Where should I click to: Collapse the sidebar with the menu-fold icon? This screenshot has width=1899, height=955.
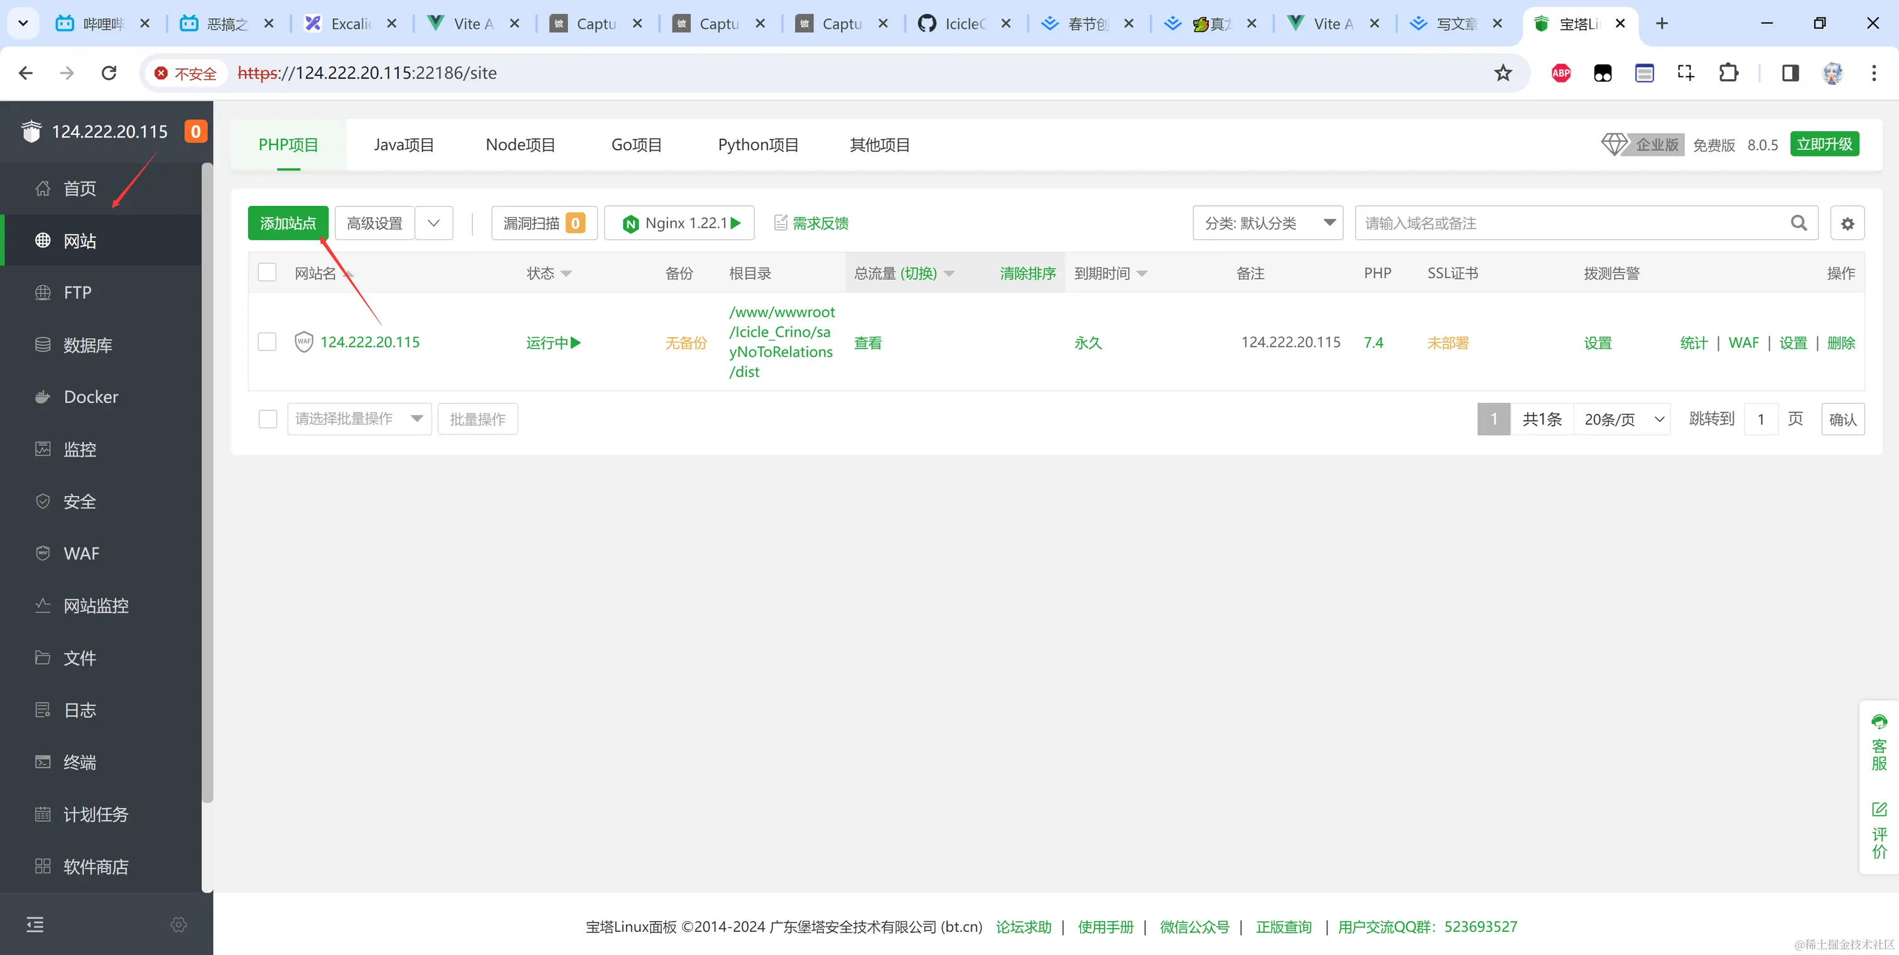35,925
